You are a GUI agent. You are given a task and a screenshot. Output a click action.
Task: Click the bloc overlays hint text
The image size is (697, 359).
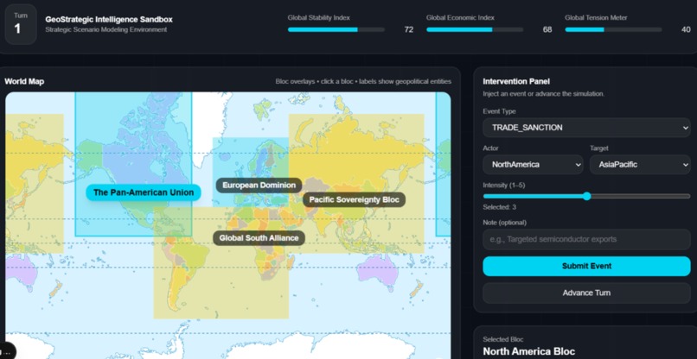pos(363,81)
